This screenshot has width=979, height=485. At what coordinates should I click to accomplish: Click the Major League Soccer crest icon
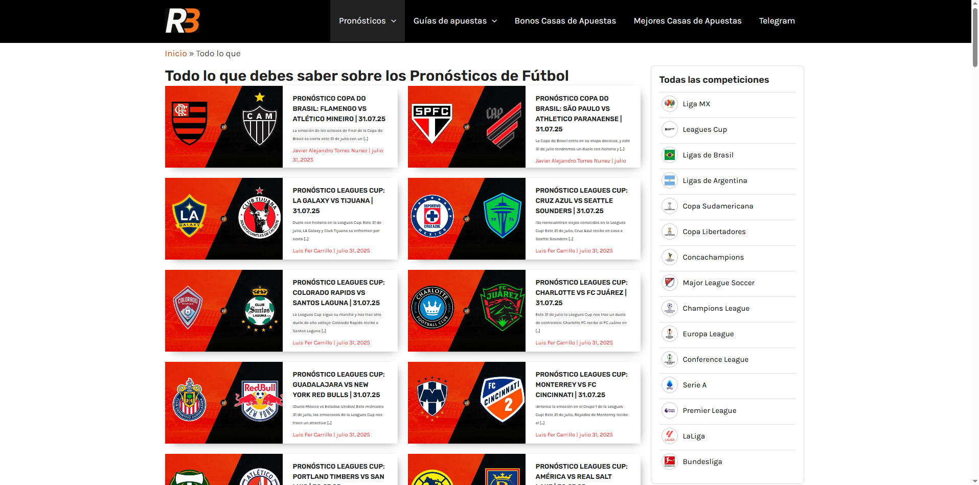coord(670,283)
